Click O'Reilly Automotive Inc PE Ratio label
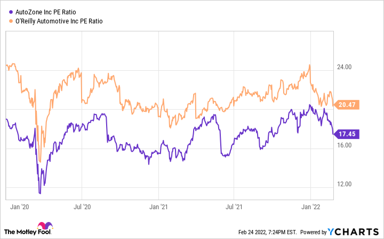Image resolution: width=384 pixels, height=239 pixels. (x=57, y=21)
